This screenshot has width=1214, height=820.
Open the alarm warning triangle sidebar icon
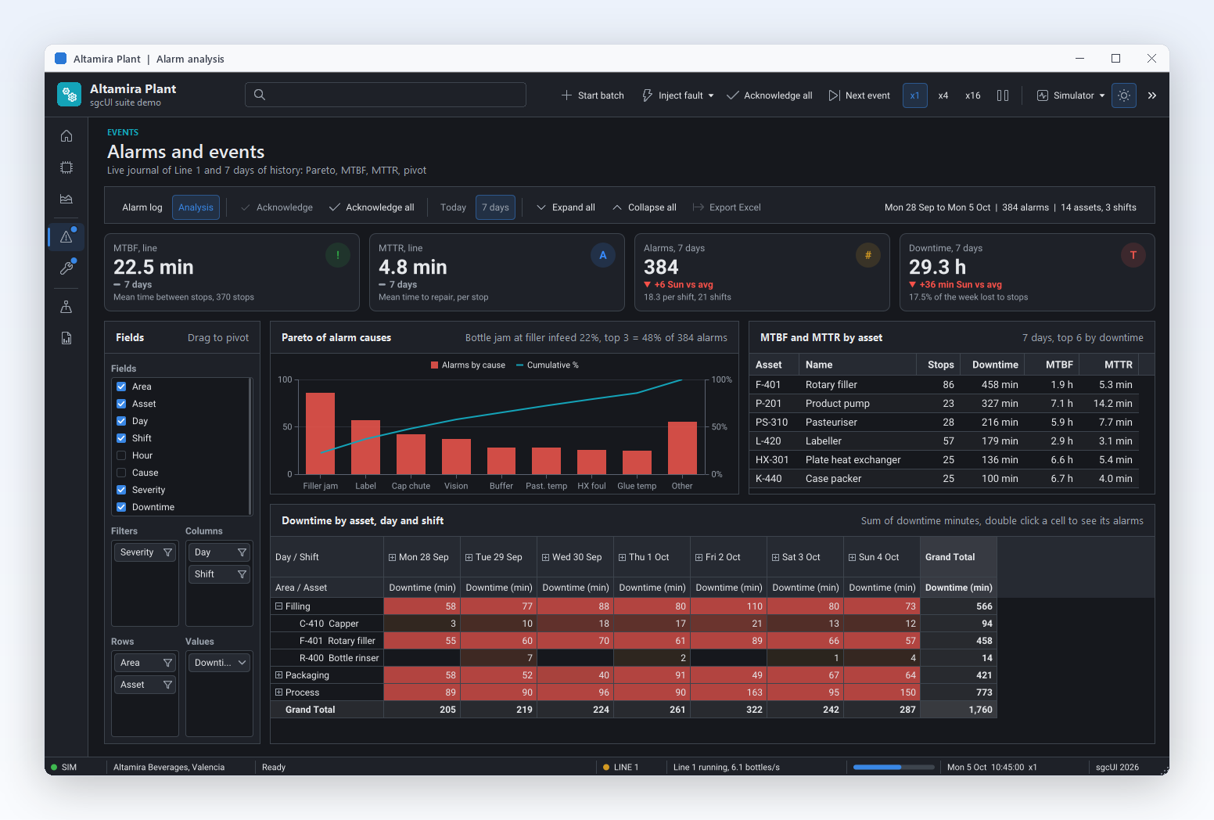66,237
